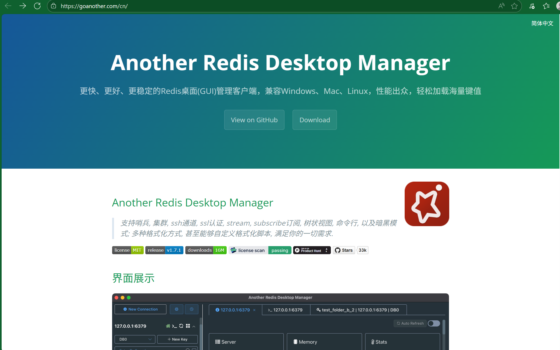Add page to favorites with star icon
The image size is (560, 350).
coord(514,6)
